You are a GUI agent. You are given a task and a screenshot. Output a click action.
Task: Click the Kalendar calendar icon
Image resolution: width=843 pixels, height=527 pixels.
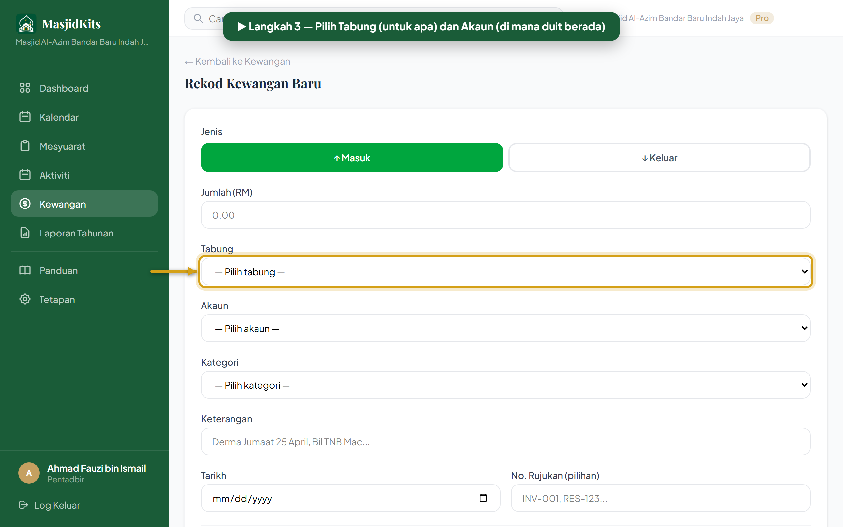pyautogui.click(x=25, y=117)
